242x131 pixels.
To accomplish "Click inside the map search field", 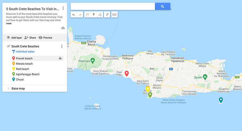I will (113, 6).
